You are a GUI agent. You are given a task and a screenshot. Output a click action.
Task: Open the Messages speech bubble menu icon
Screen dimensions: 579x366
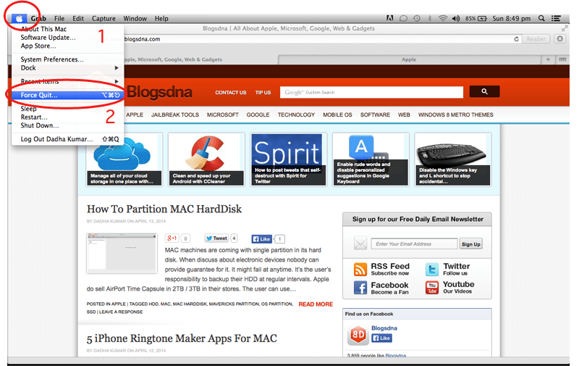403,18
